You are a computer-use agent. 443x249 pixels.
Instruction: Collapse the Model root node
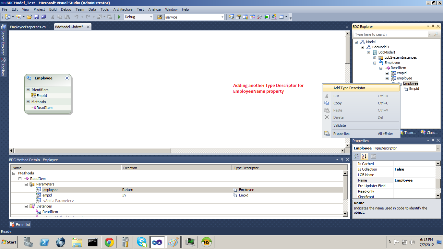356,42
